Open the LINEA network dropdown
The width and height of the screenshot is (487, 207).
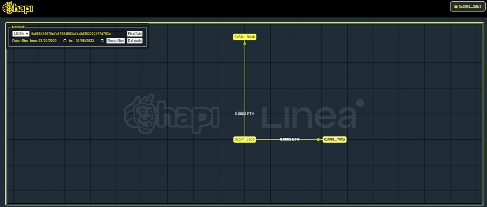pyautogui.click(x=21, y=34)
